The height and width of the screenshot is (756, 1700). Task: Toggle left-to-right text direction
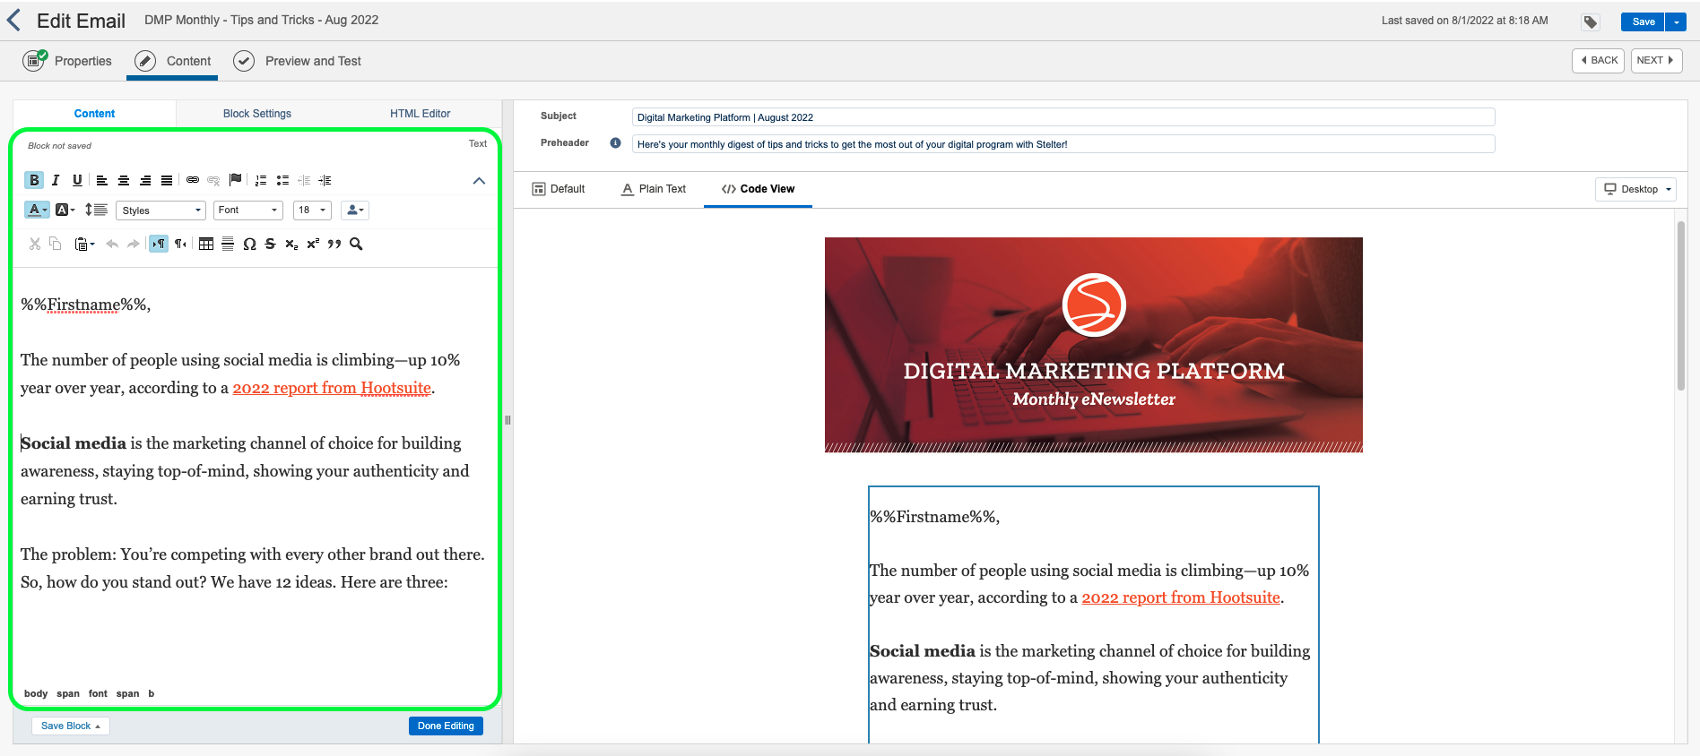(159, 244)
